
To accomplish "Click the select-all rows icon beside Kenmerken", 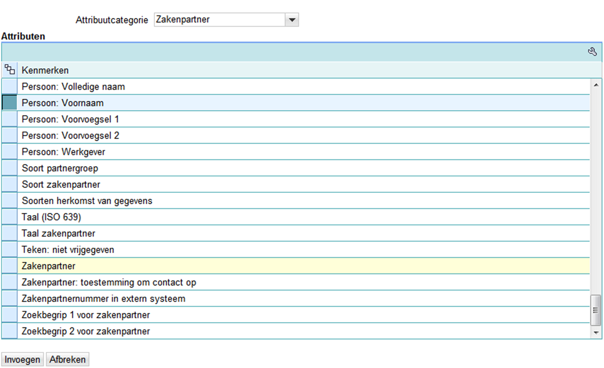I will click(10, 69).
